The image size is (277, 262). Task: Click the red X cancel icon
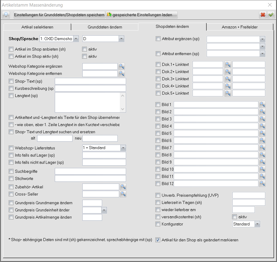click(263, 15)
